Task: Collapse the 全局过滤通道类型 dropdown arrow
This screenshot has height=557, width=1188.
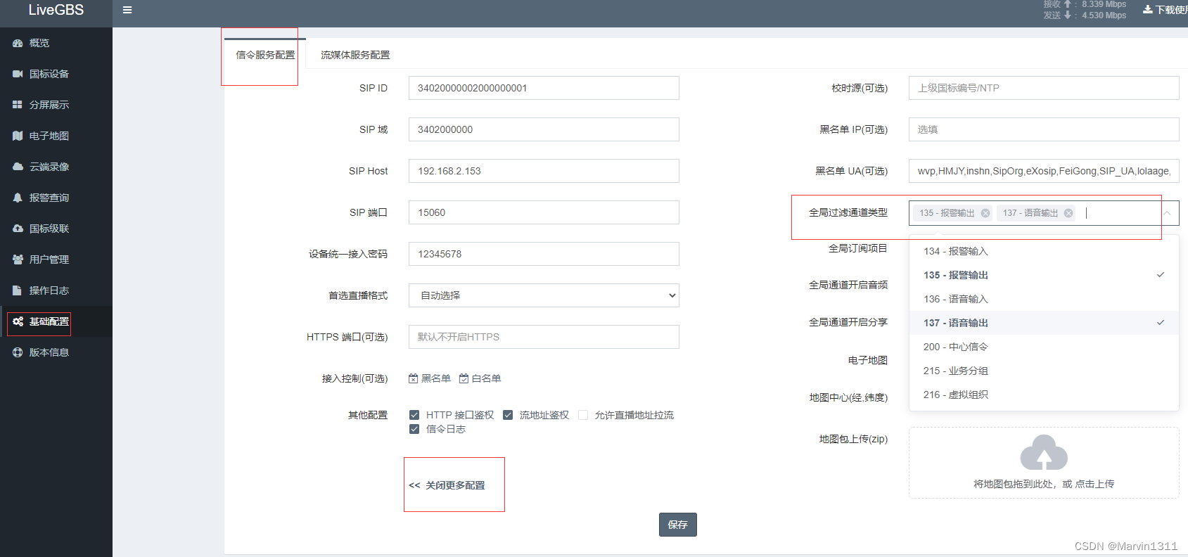Action: (x=1167, y=213)
